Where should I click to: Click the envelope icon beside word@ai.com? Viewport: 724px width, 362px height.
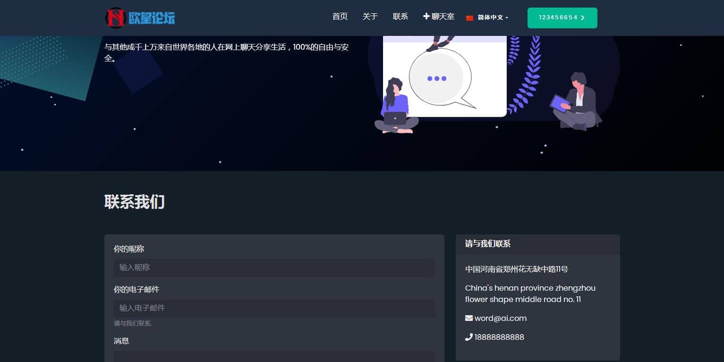pos(469,318)
